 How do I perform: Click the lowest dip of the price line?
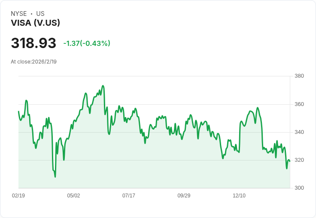click(x=55, y=176)
